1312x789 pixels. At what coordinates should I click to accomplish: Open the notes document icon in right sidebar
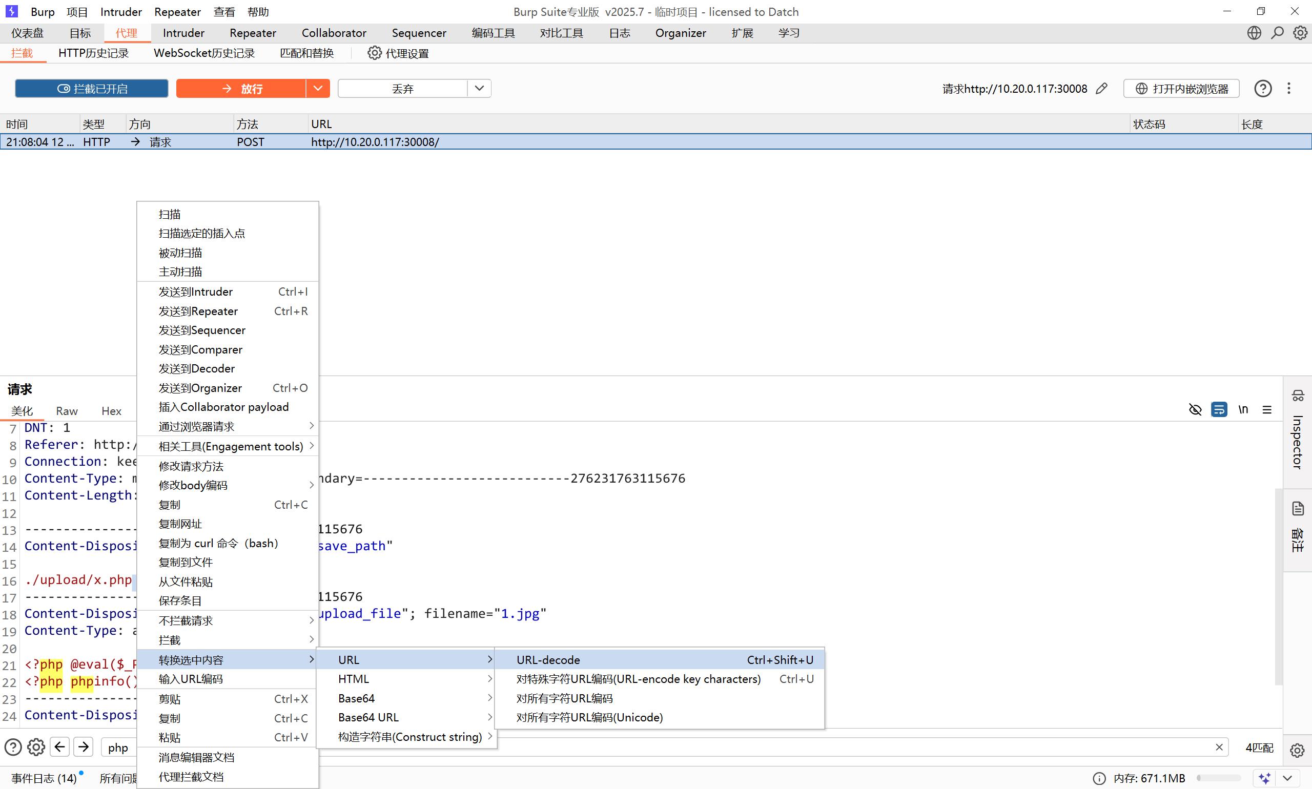coord(1298,508)
